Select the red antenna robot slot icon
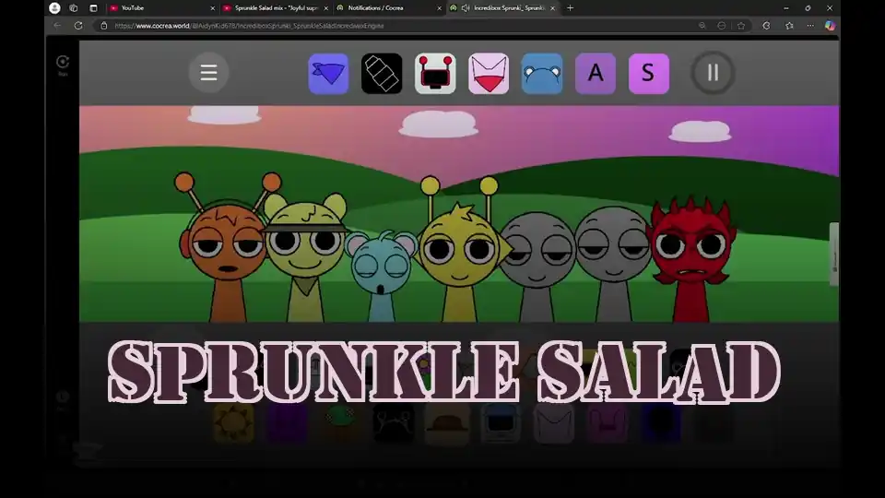885x498 pixels. click(435, 74)
